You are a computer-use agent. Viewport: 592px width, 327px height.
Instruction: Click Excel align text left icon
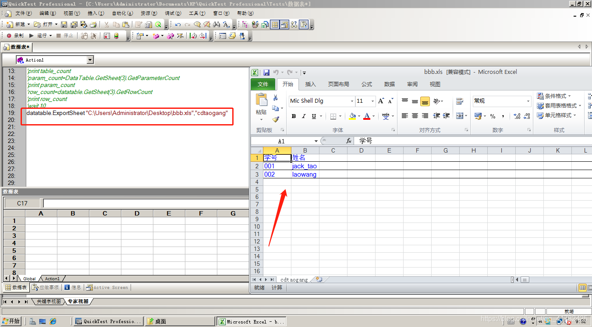click(405, 116)
